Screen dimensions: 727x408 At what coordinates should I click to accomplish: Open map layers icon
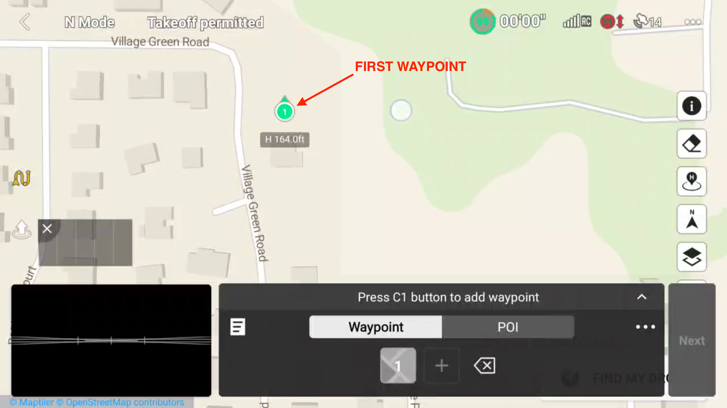pos(691,257)
